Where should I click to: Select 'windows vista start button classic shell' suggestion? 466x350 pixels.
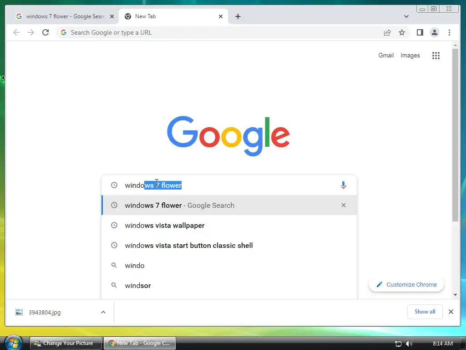(x=229, y=245)
